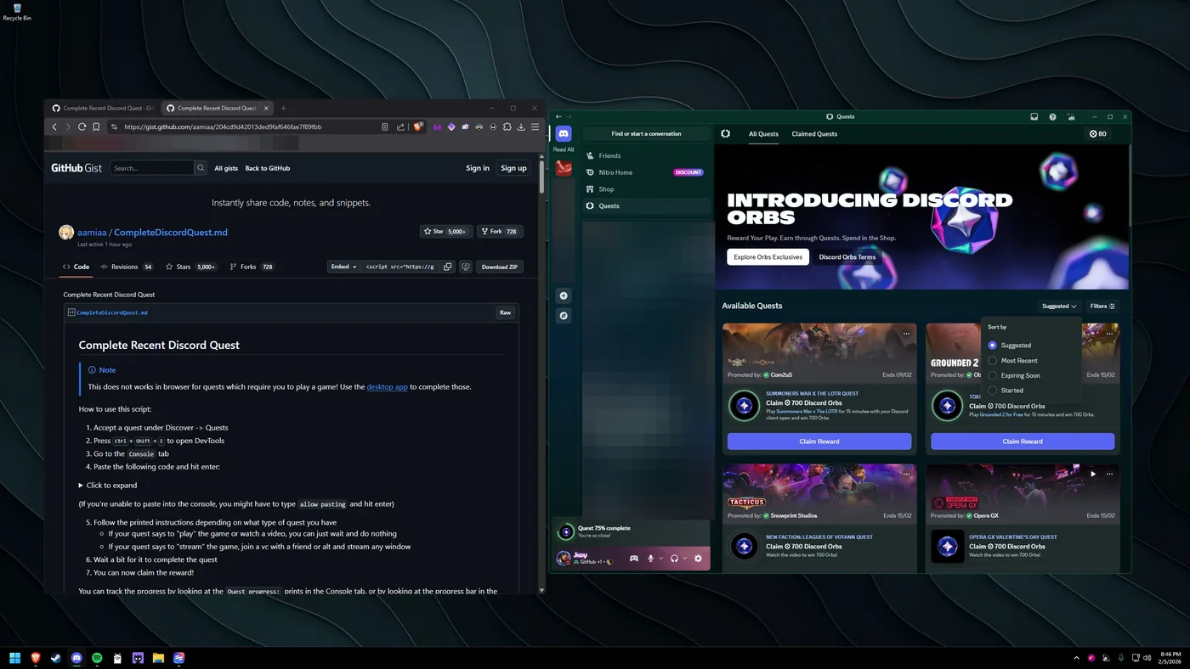Open more options on Summoners War quest card
Screen dimensions: 1190x669
(906, 334)
